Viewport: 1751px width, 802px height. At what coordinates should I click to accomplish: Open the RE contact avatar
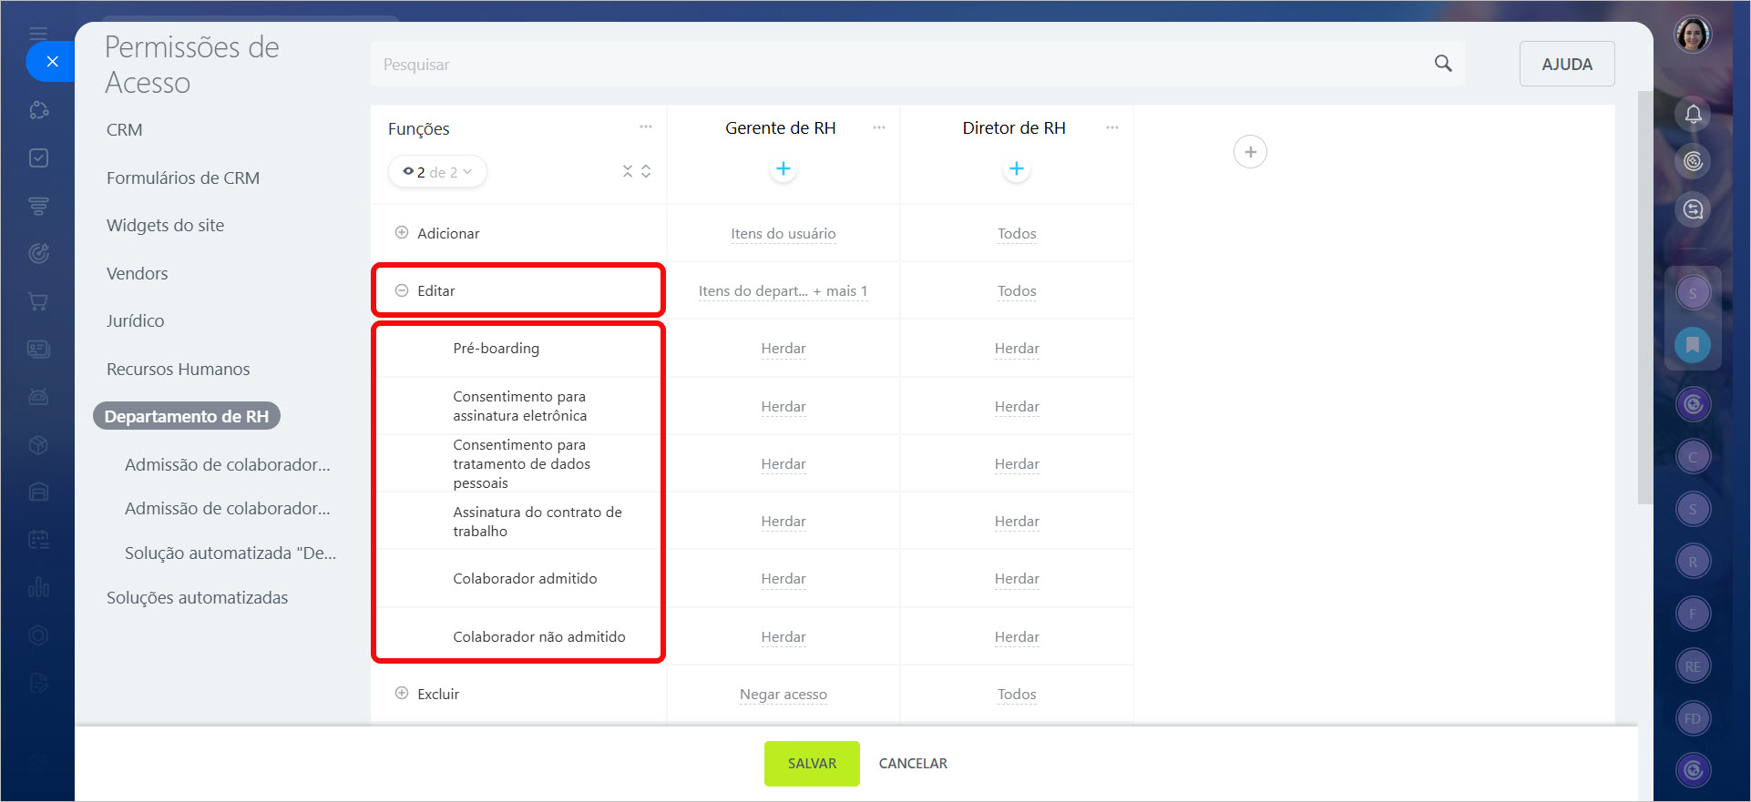1693,666
